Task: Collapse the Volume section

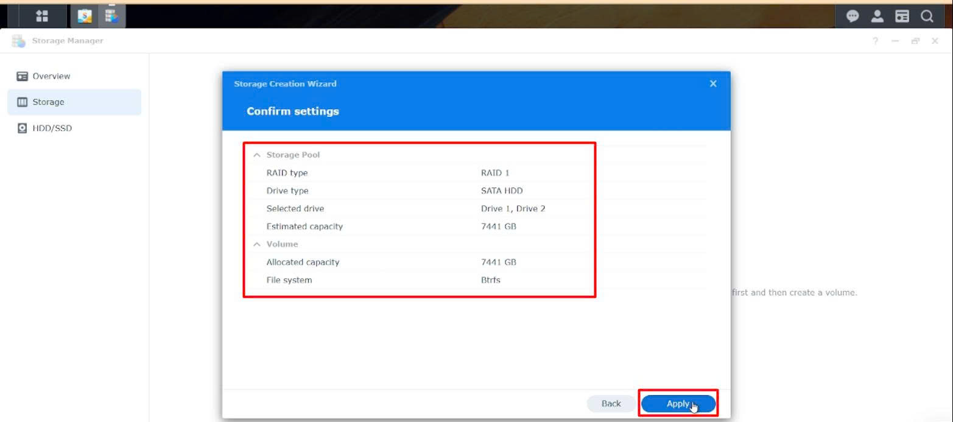Action: [x=257, y=244]
